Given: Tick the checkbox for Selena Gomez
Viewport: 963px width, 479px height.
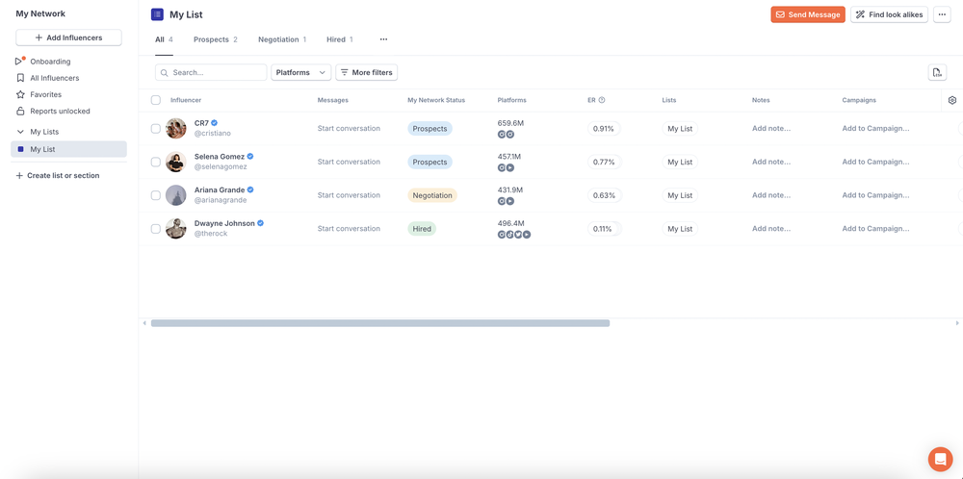Looking at the screenshot, I should (156, 162).
